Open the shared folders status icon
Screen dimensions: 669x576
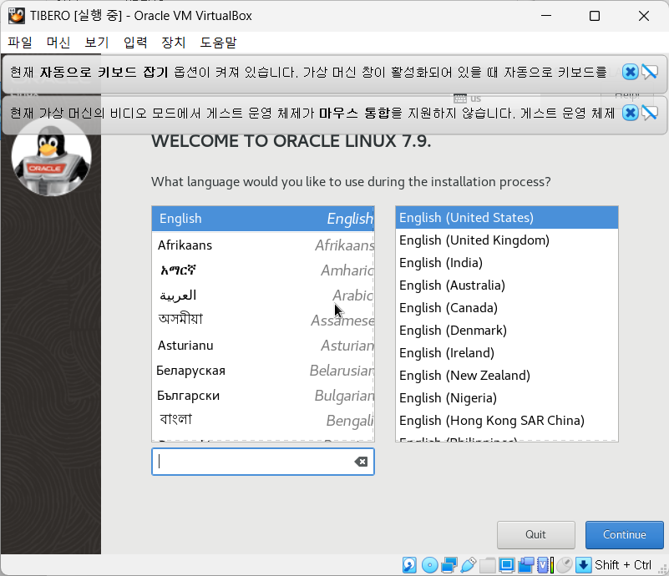(x=487, y=565)
